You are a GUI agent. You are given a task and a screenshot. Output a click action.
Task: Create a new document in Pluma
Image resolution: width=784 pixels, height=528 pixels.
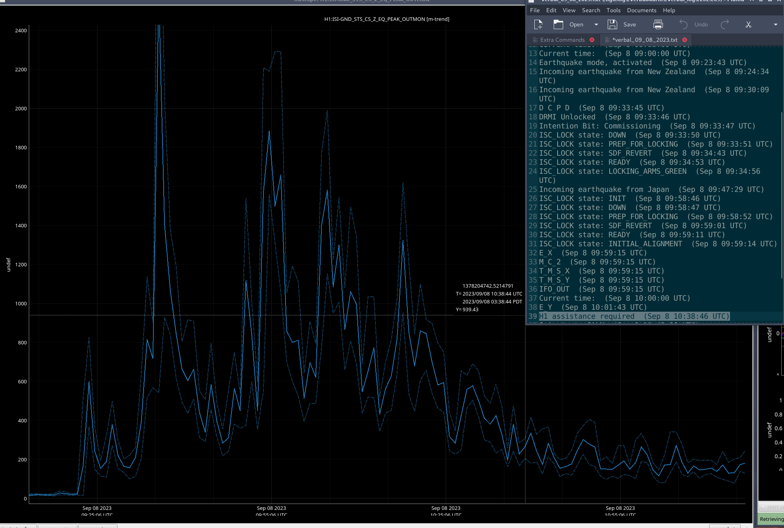pos(538,24)
